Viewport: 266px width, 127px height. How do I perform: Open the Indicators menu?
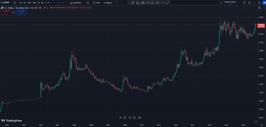tap(76, 3)
